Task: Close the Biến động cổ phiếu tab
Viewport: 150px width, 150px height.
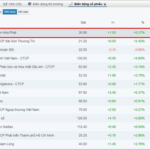Action: [105, 4]
